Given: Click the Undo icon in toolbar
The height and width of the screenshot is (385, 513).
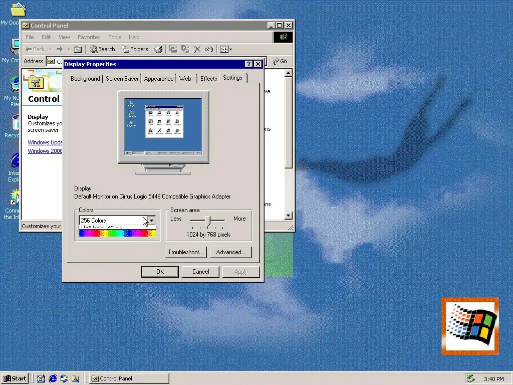Looking at the screenshot, I should 209,50.
